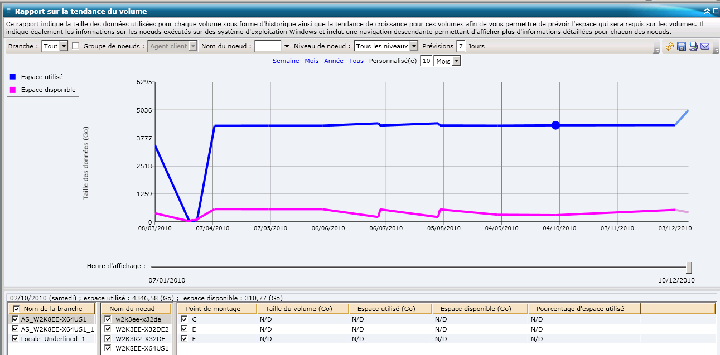Click the Nom du noeud column header

[136, 308]
